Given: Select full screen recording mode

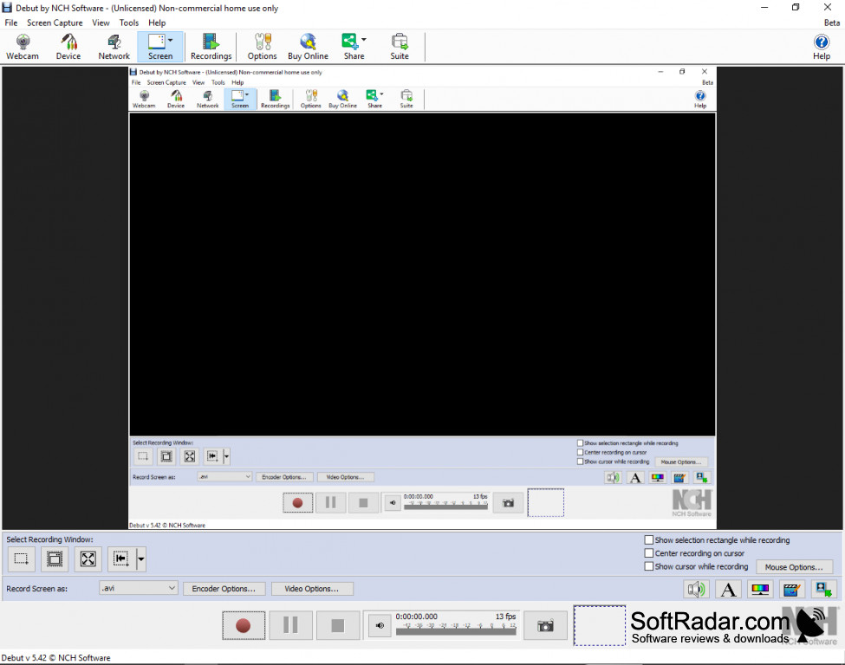Looking at the screenshot, I should 88,558.
